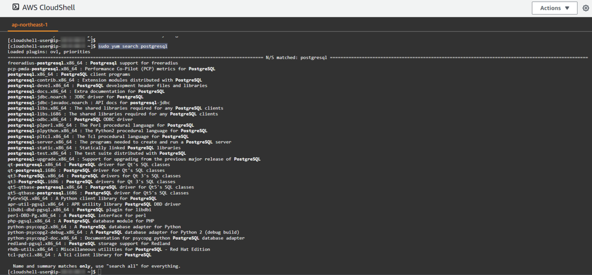Click 'postgresql-libs.i686' package line

113,113
